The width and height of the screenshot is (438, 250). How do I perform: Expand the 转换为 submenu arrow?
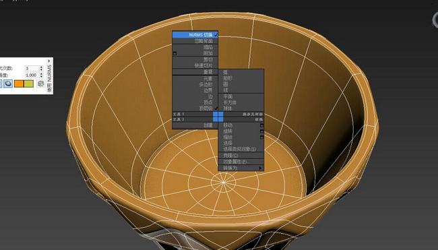click(260, 168)
